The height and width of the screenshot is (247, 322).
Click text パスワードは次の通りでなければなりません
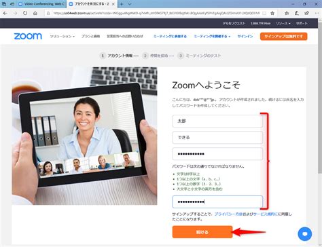point(209,166)
